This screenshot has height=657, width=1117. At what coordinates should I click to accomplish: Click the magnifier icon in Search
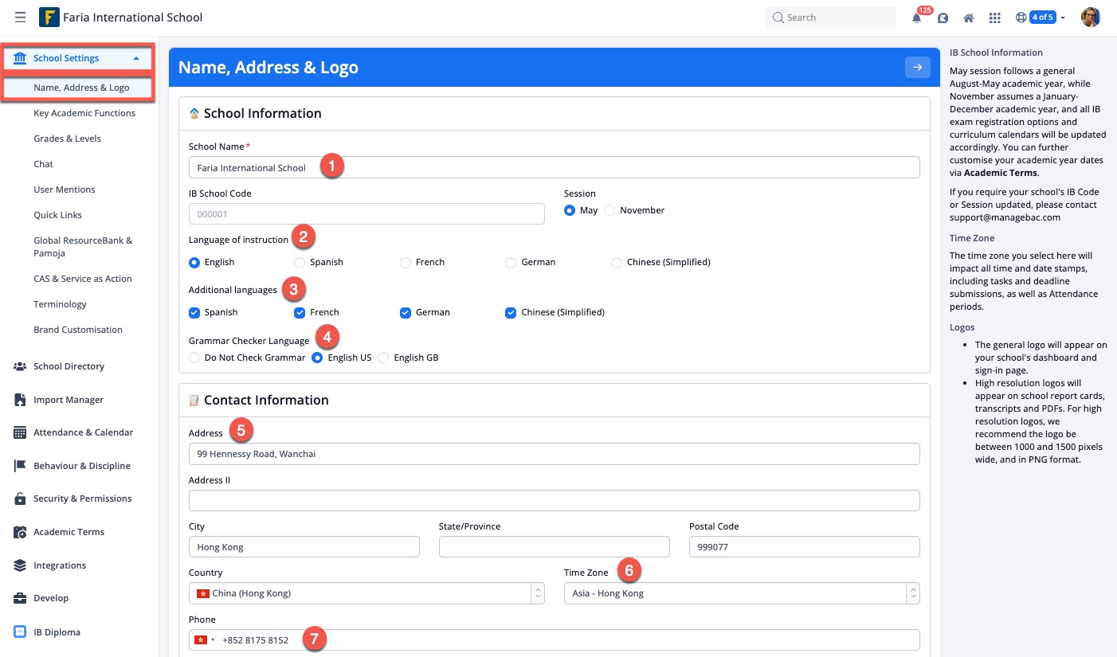tap(778, 18)
